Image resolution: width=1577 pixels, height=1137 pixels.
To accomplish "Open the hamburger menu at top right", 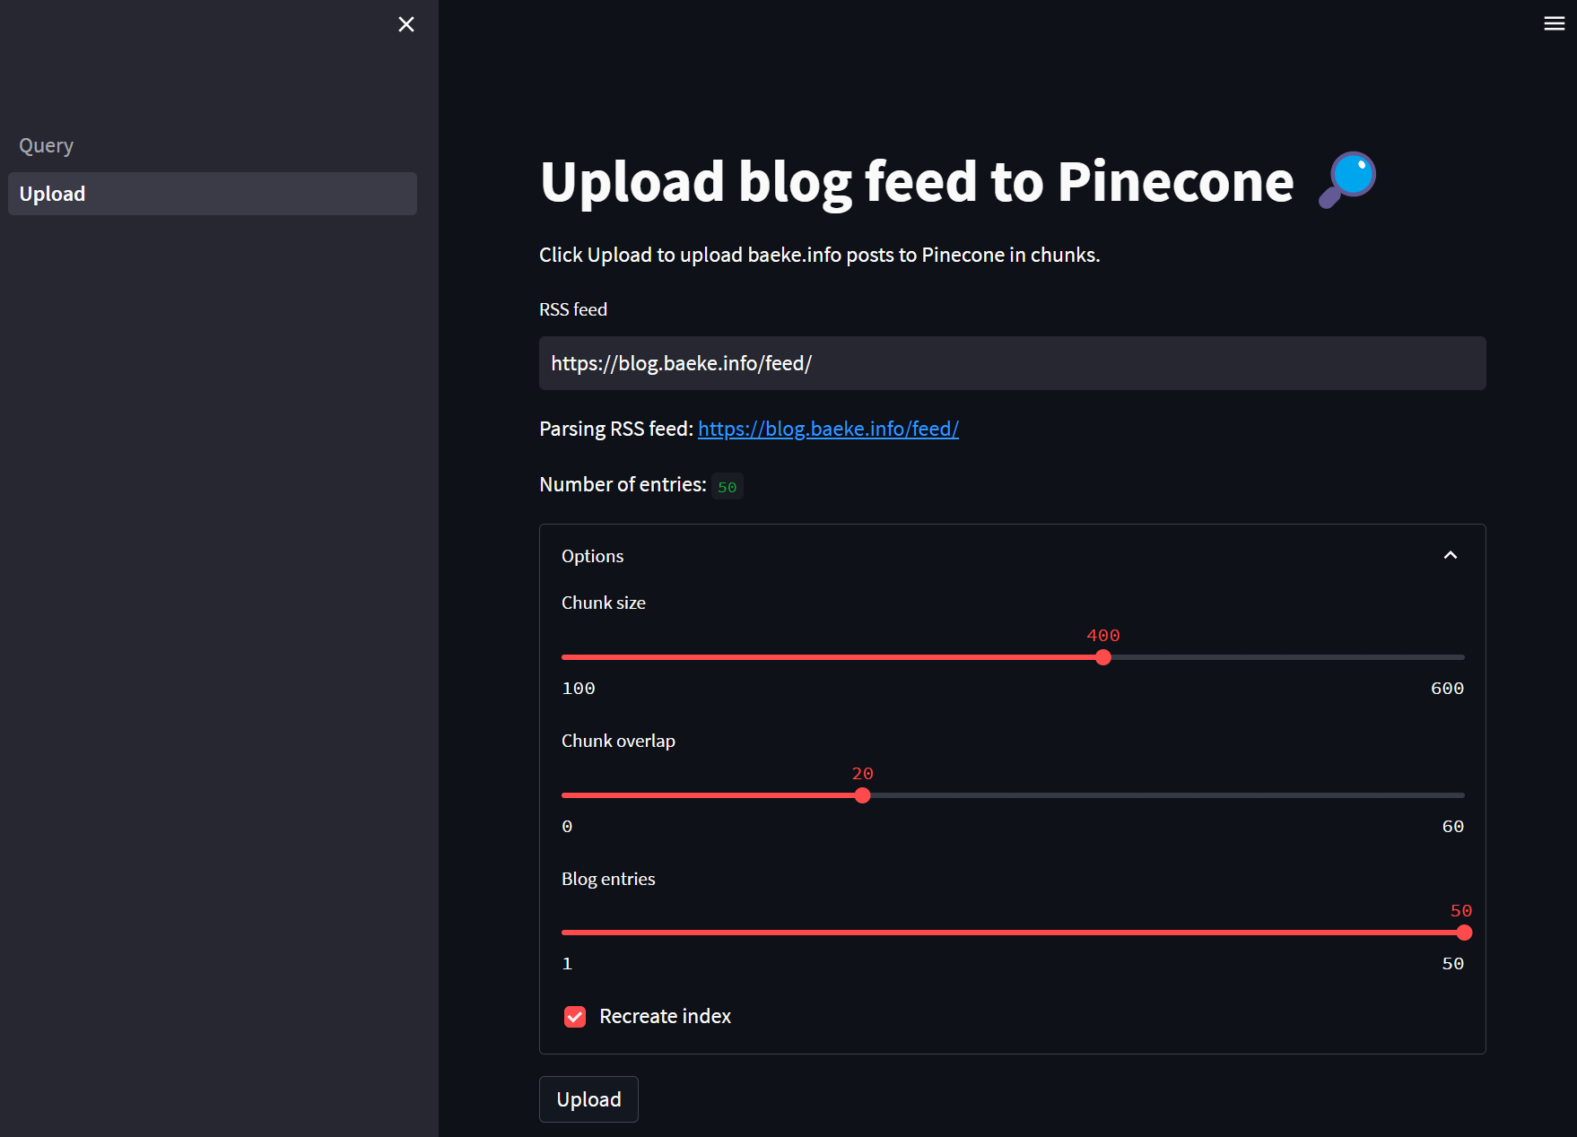I will tap(1554, 23).
